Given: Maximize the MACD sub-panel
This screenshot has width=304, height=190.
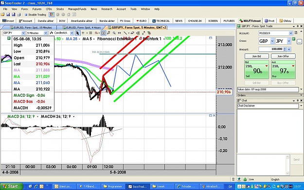Looking at the screenshot, I should (210, 116).
